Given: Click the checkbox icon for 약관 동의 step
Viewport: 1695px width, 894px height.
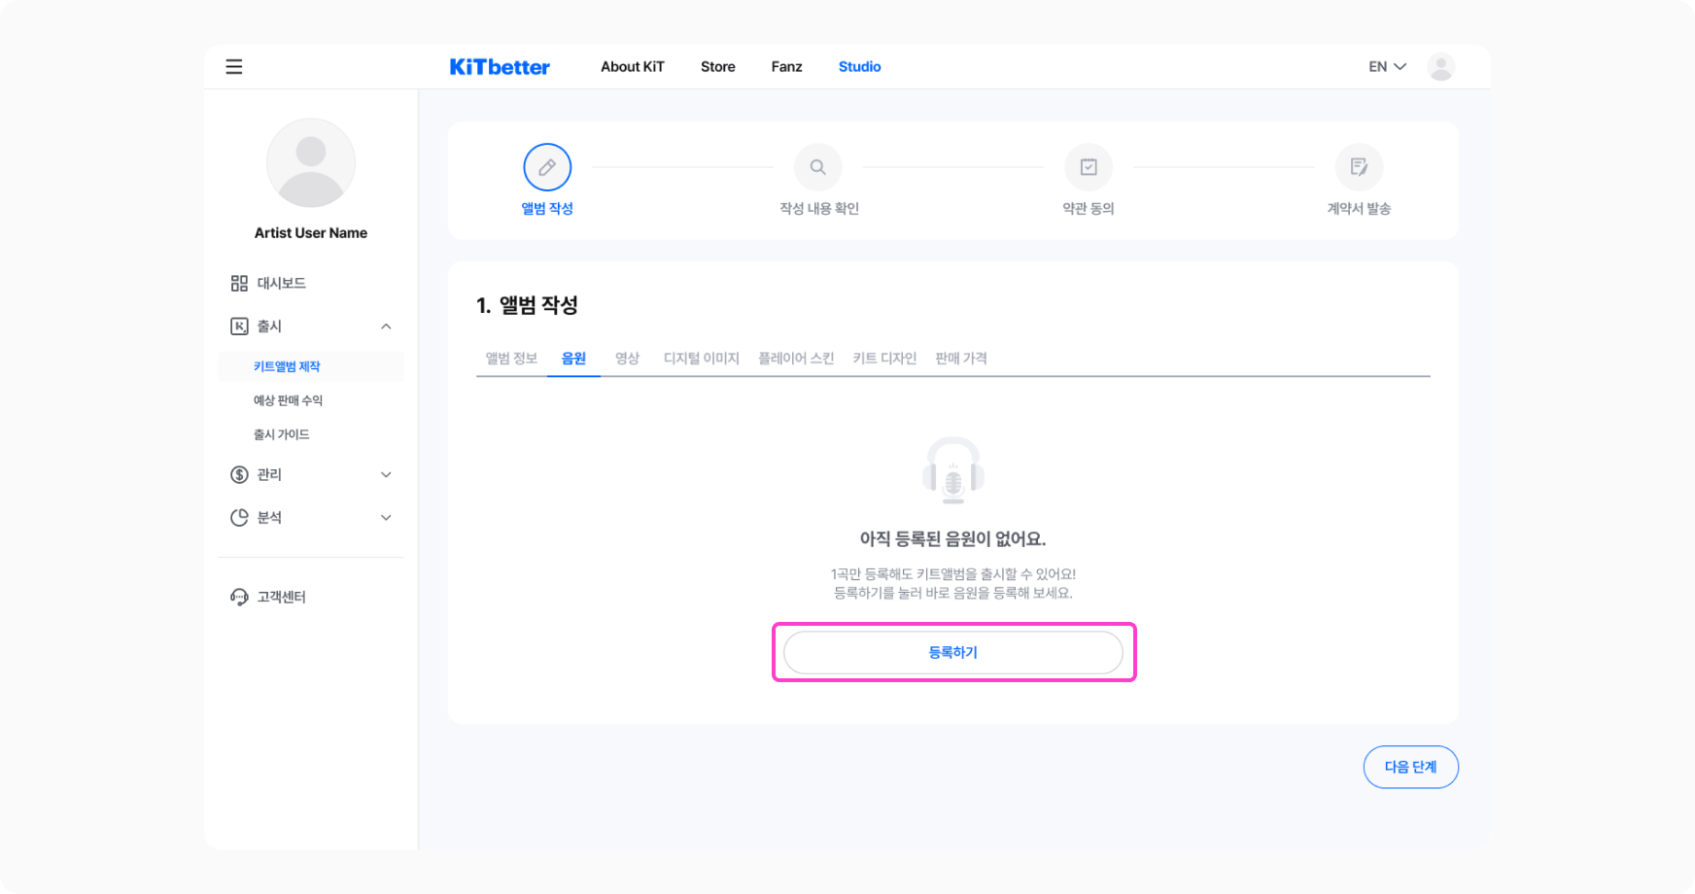Looking at the screenshot, I should point(1089,167).
